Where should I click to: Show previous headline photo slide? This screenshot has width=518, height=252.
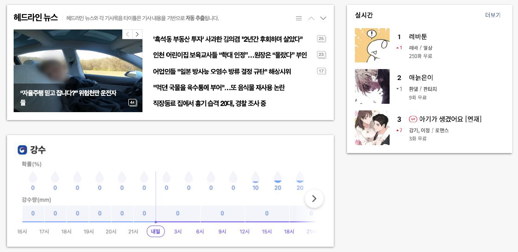tap(128, 34)
